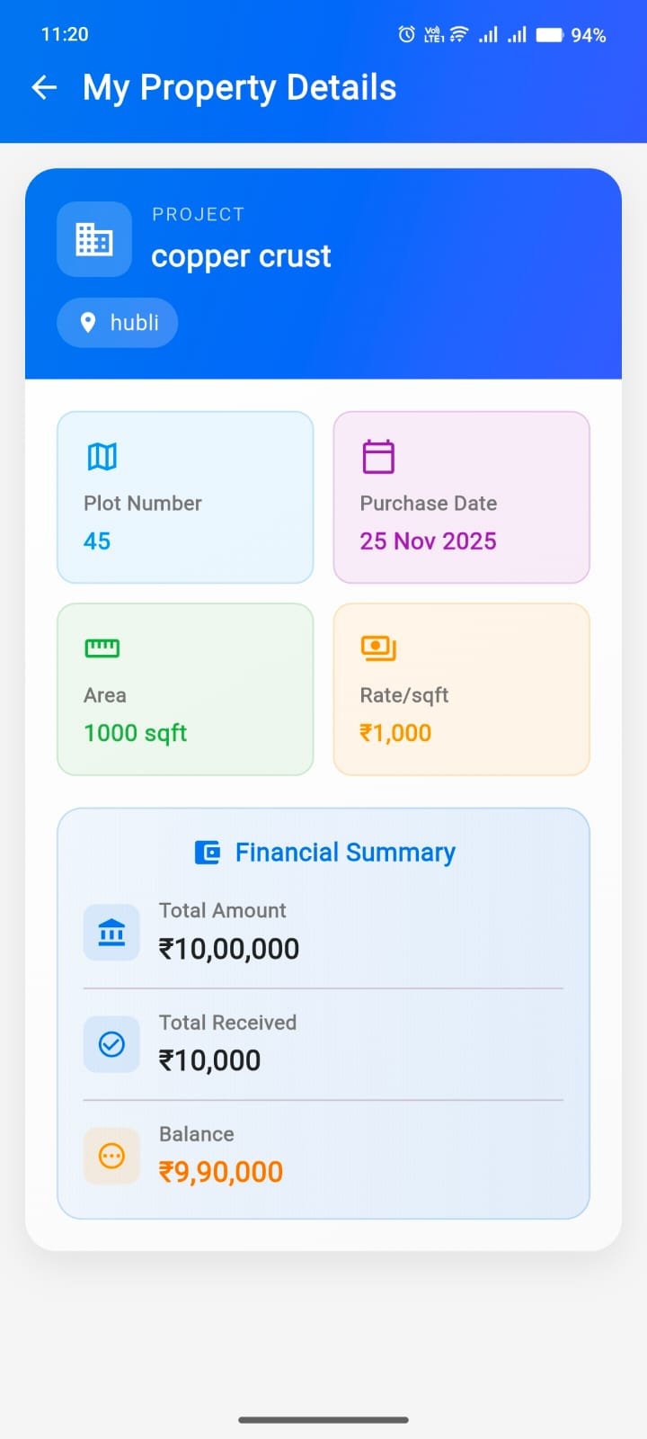
Task: Tap the alarm icon in status bar
Action: click(x=407, y=35)
